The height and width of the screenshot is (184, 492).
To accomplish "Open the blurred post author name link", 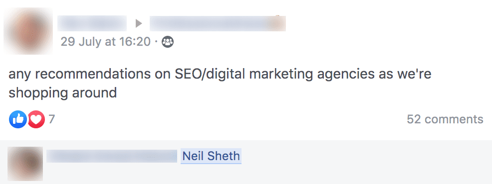I will pyautogui.click(x=92, y=23).
